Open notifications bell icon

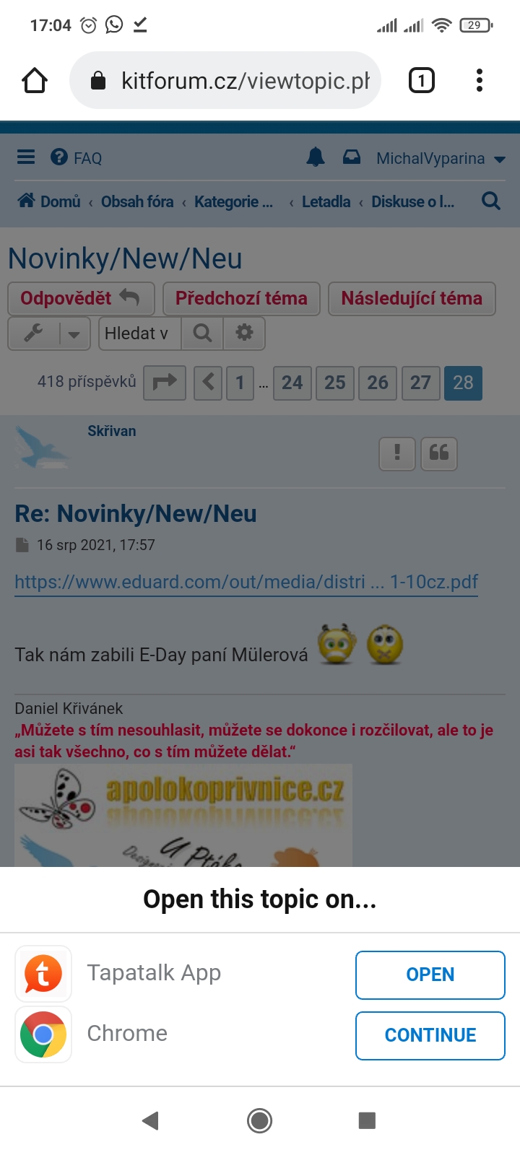[x=316, y=157]
